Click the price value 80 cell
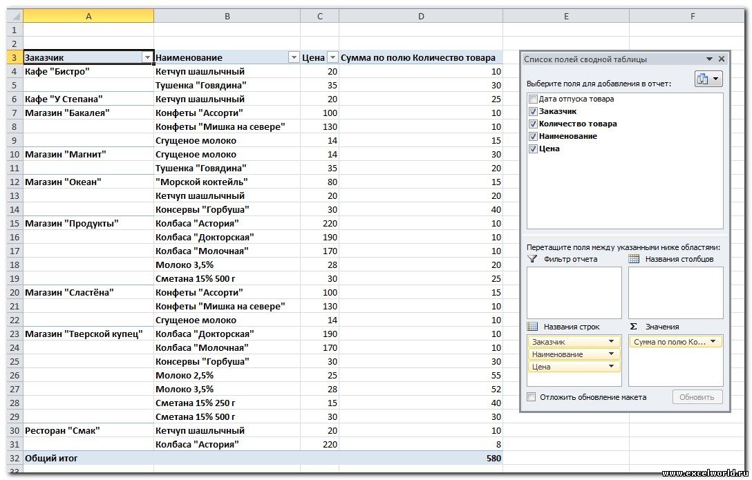This screenshot has width=752, height=480. click(319, 182)
